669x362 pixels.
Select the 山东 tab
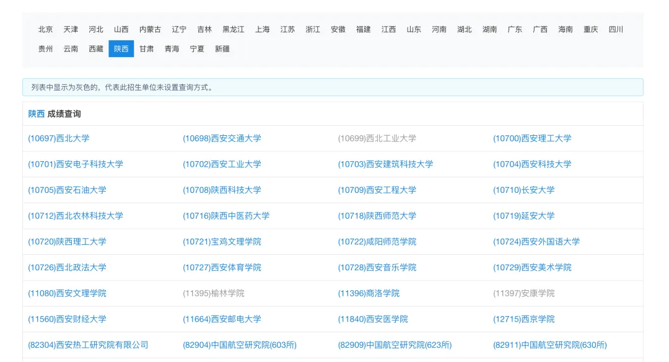point(413,30)
